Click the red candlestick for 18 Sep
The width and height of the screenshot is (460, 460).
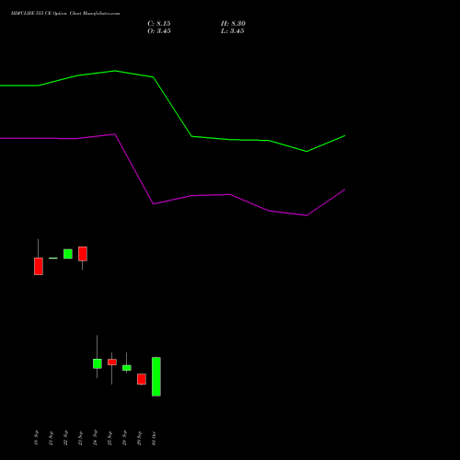coord(39,266)
